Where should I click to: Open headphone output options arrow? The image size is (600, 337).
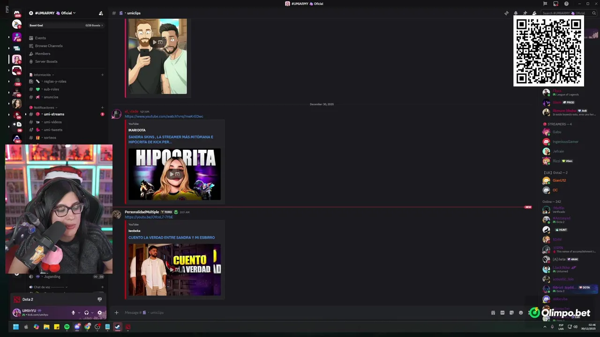point(92,313)
